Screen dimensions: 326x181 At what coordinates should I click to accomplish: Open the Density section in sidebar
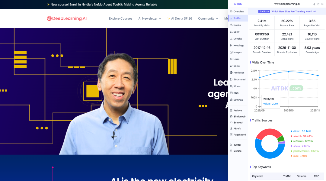tap(238, 39)
